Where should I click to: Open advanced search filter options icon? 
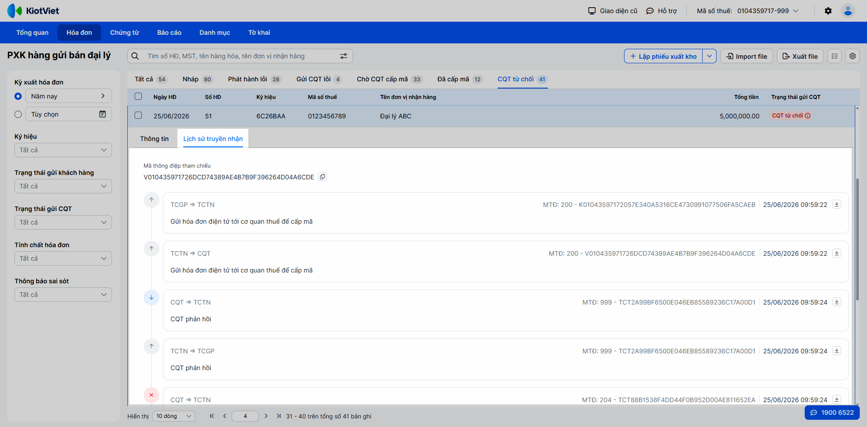(x=344, y=56)
